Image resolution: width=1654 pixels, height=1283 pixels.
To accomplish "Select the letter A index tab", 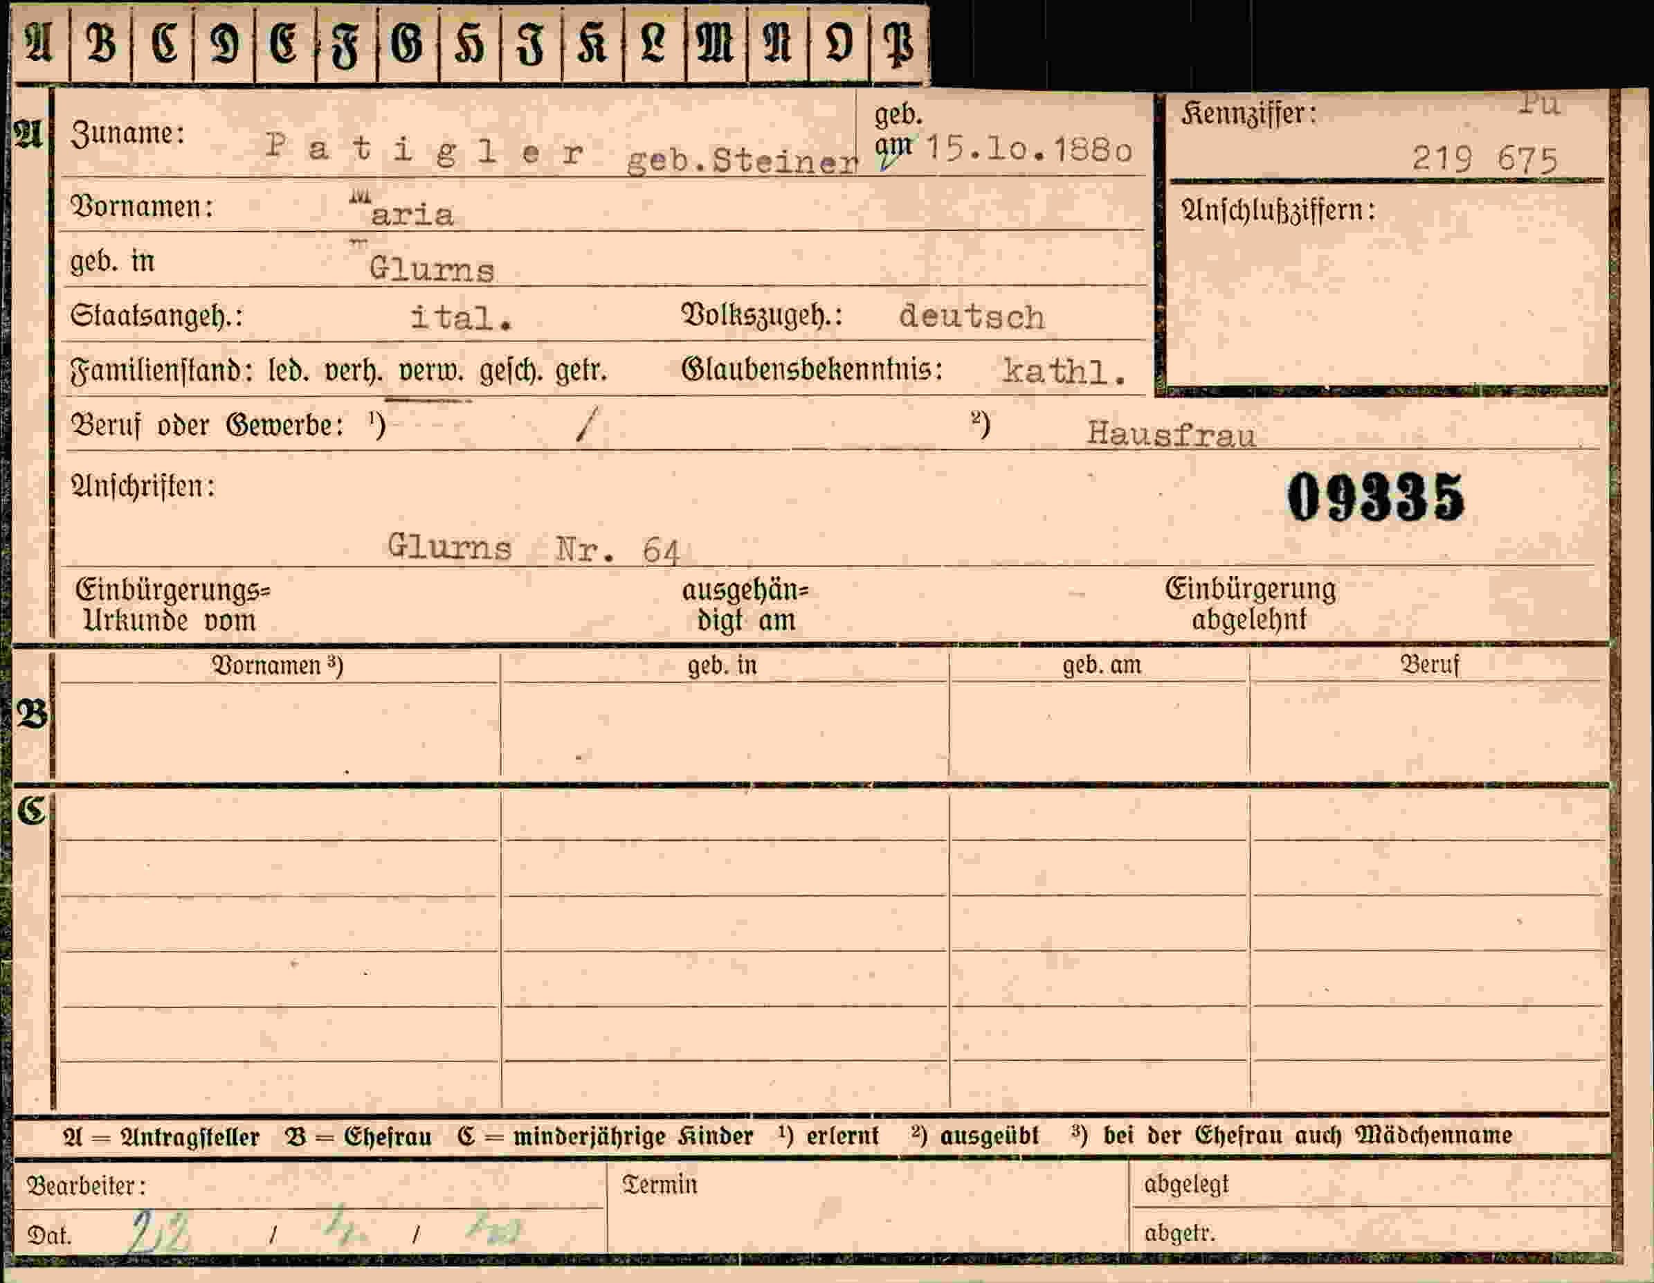I will click(40, 43).
